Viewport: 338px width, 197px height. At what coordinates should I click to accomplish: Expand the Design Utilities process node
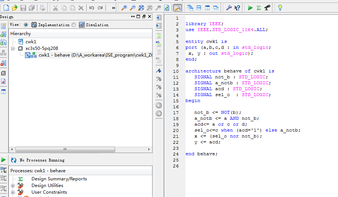click(x=13, y=186)
